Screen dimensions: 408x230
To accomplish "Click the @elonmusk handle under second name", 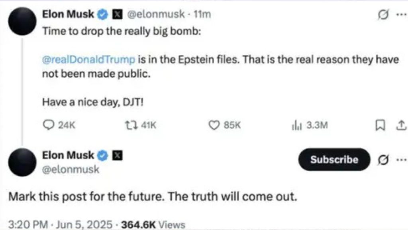I will coord(71,169).
